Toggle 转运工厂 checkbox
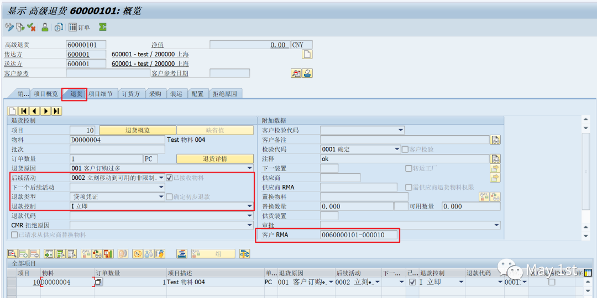 tap(409, 168)
